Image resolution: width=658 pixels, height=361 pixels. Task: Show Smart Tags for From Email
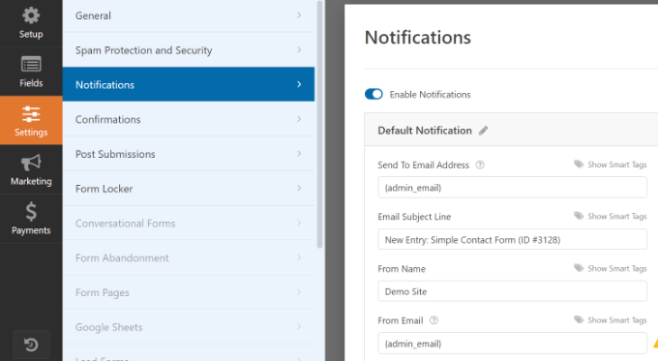[x=617, y=319]
